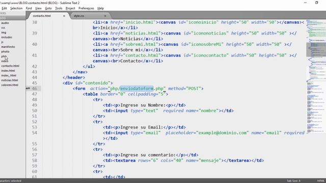Expand the img folder in sidebar
Image resolution: width=326 pixels, height=183 pixels.
tap(4, 33)
